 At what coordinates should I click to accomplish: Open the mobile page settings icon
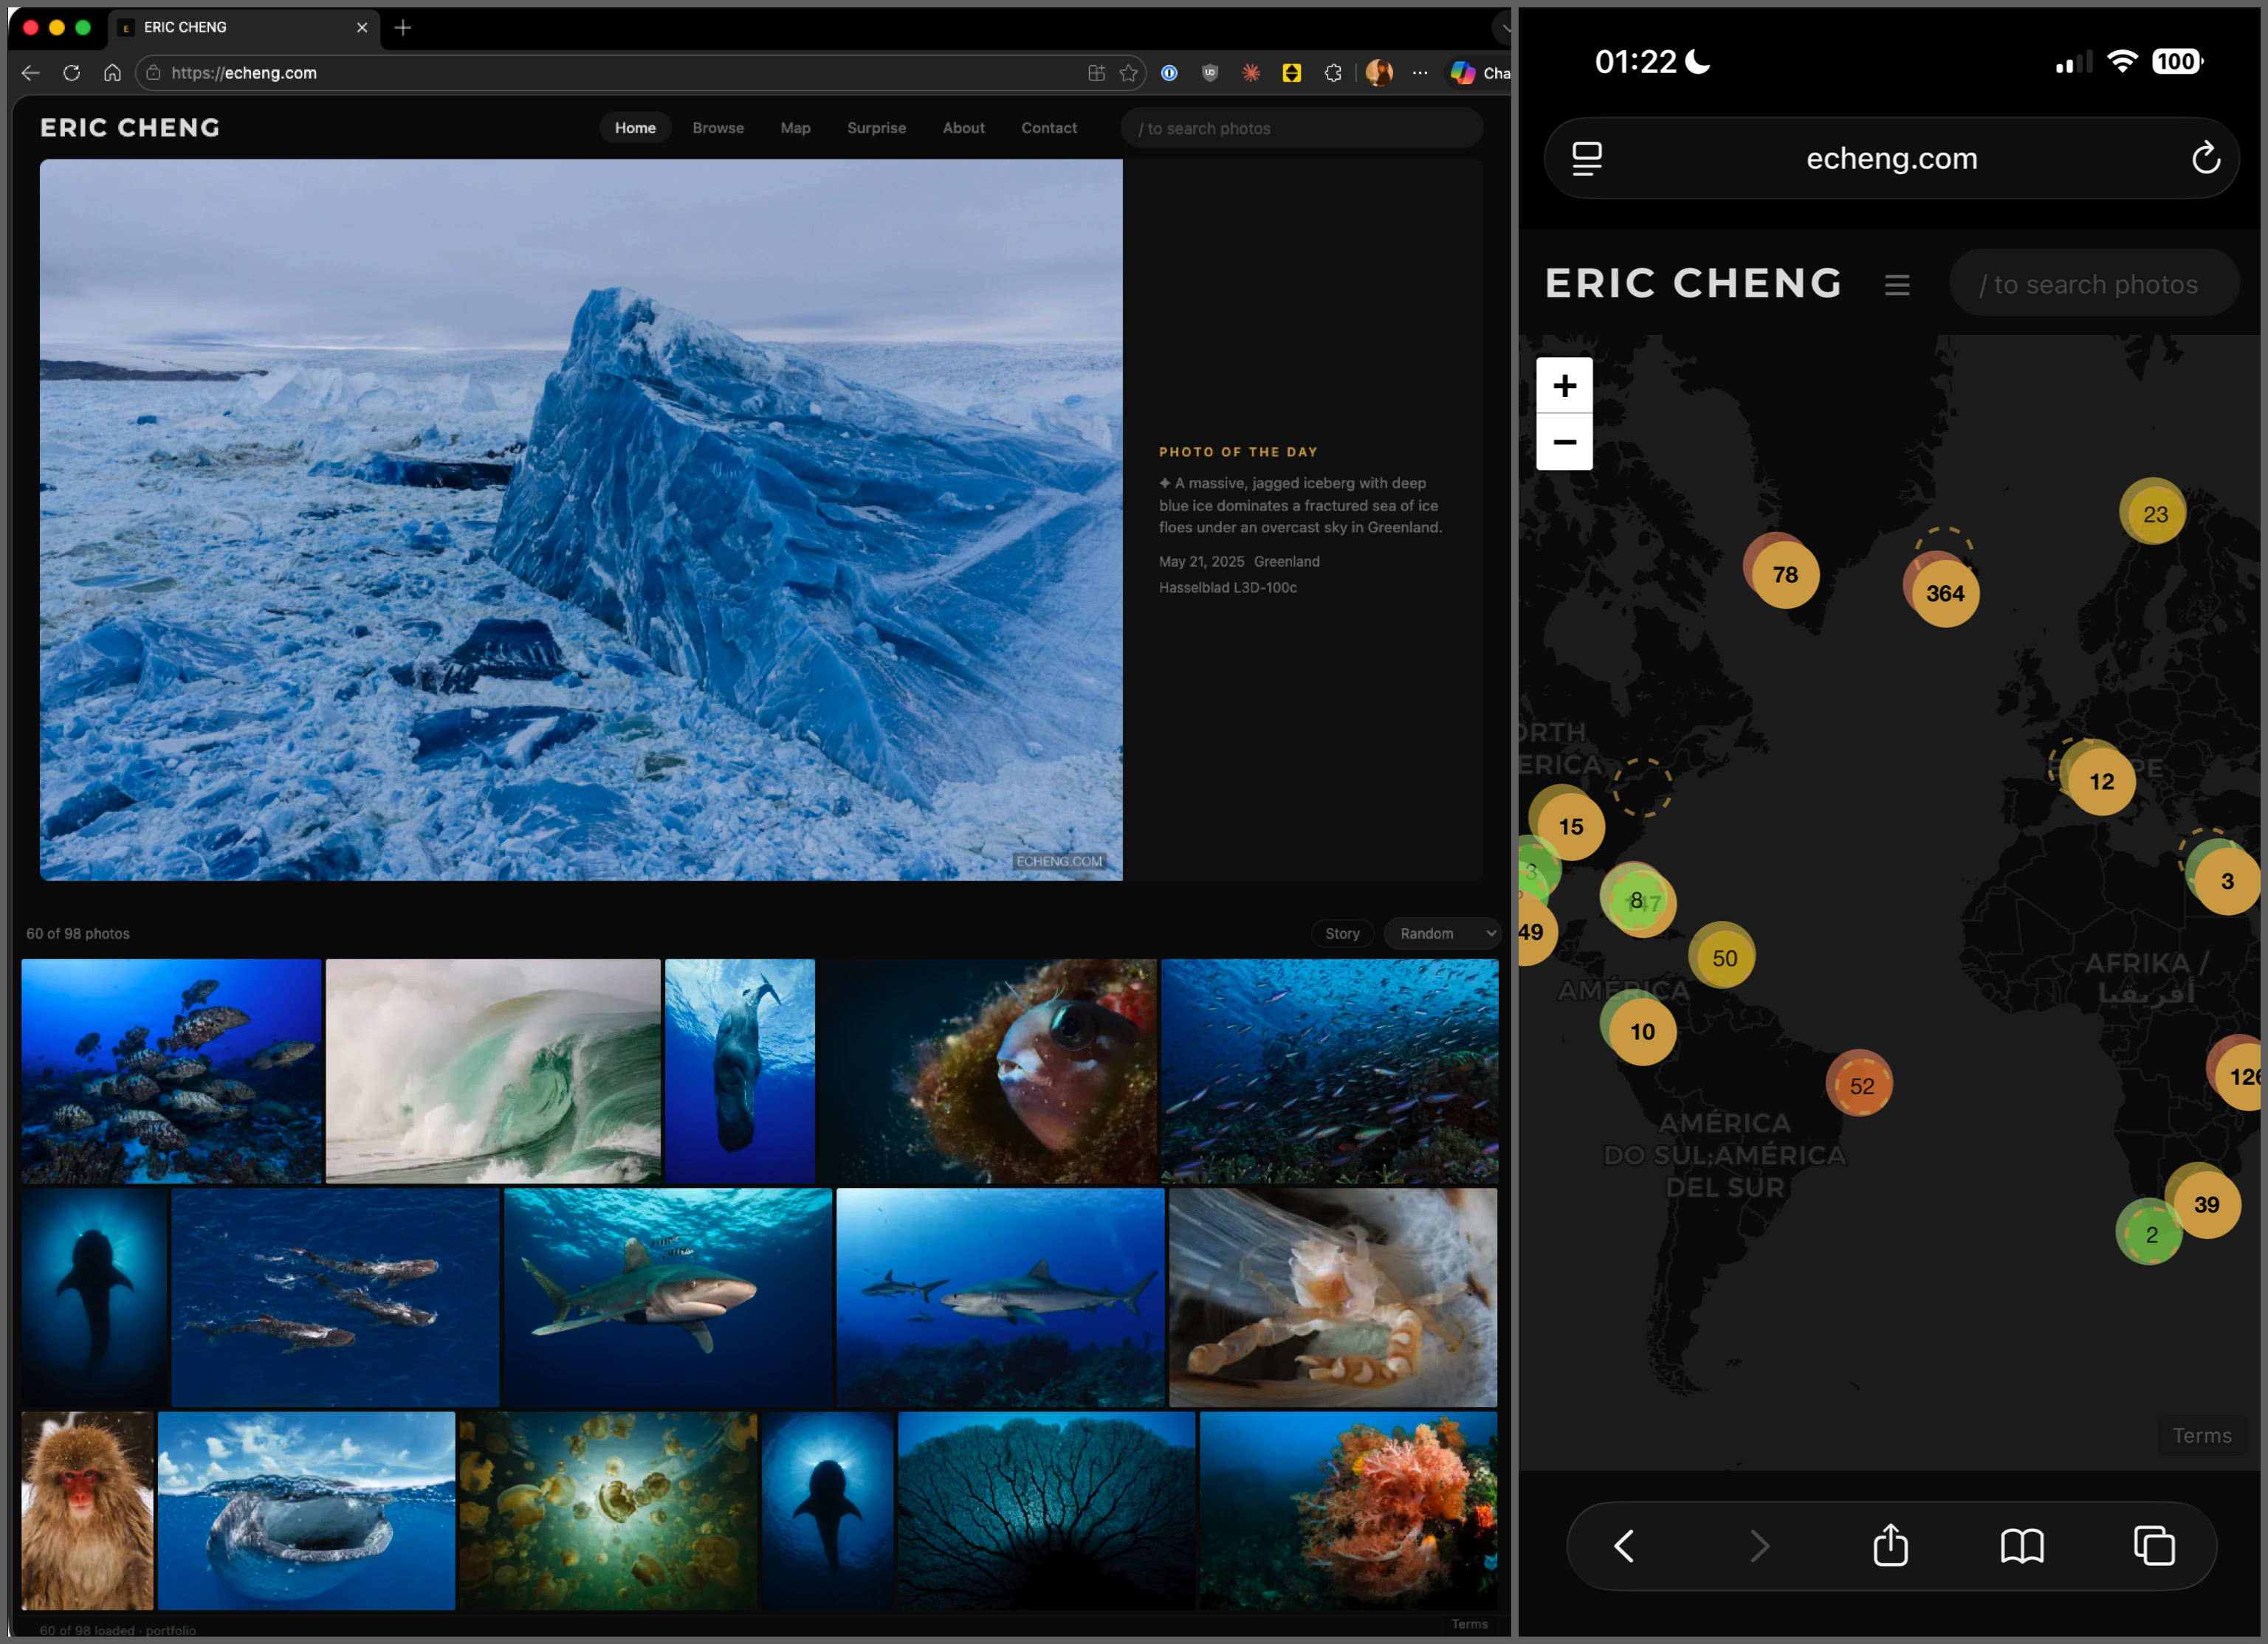pyautogui.click(x=1587, y=158)
